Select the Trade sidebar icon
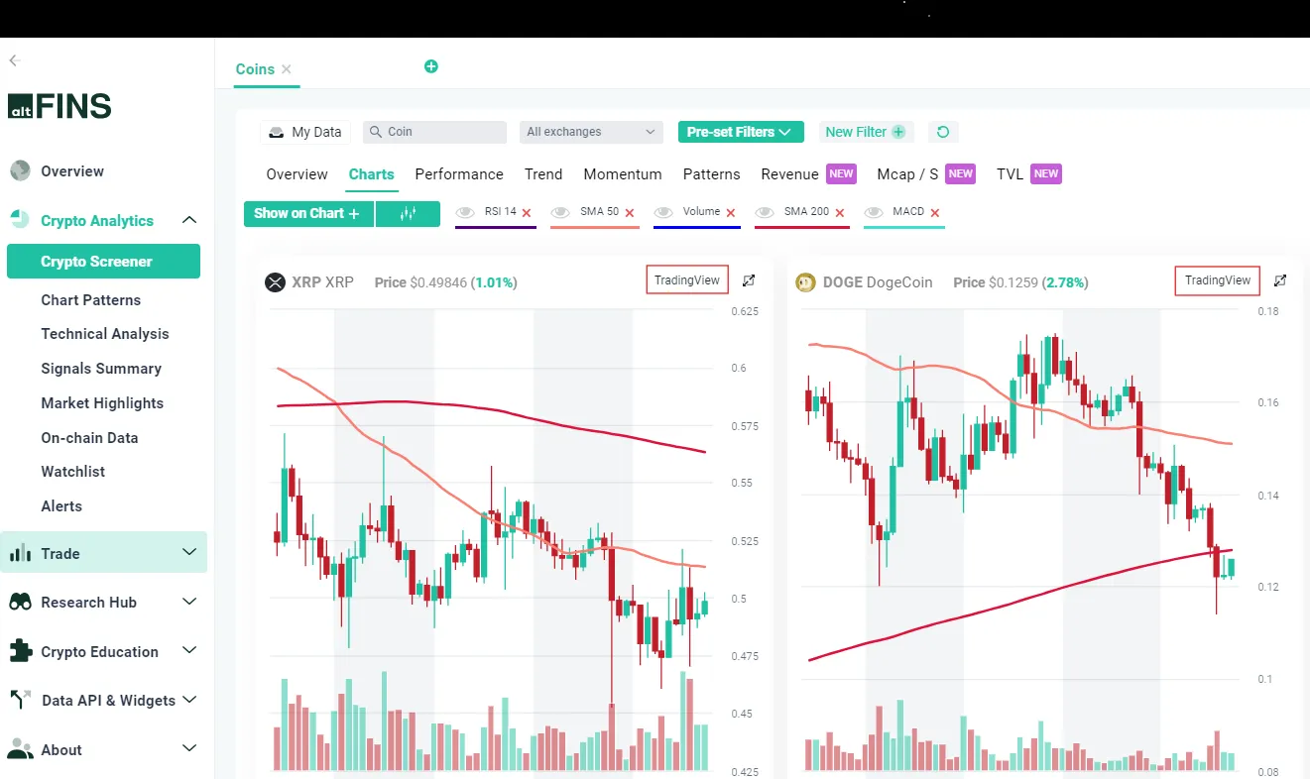1310x779 pixels. point(21,552)
